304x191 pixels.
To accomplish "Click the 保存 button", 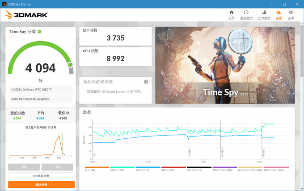I will (57, 167).
